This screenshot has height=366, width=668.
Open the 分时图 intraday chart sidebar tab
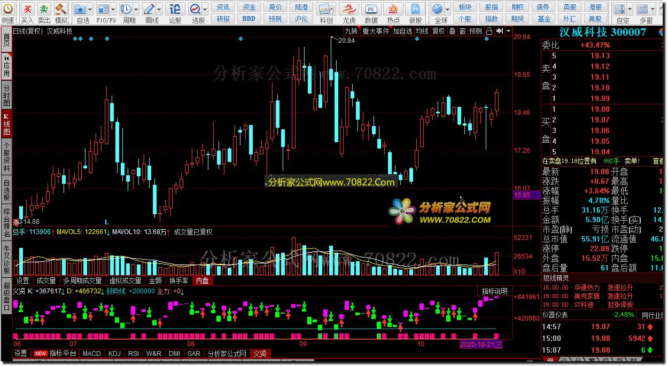[x=6, y=95]
